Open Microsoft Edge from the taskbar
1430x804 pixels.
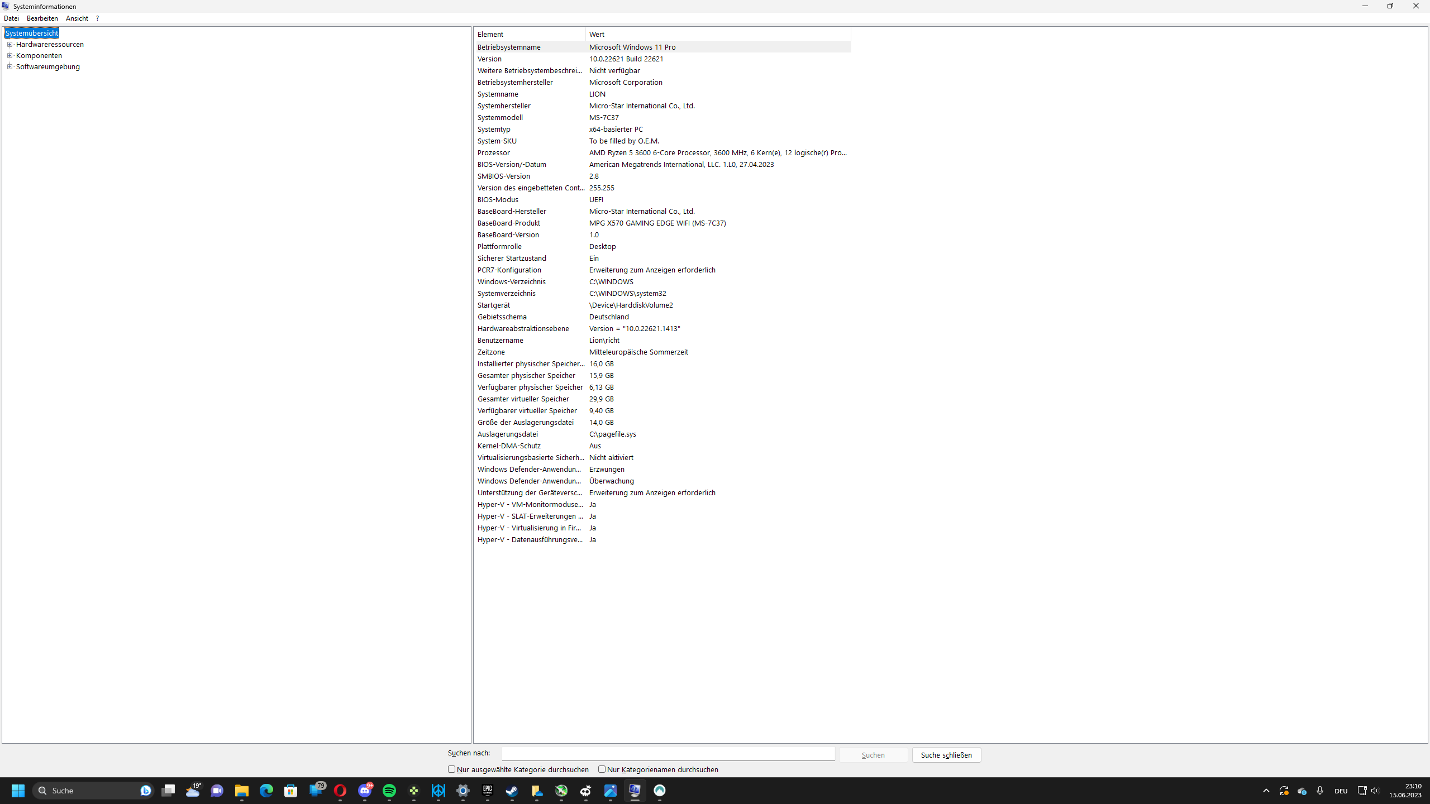[x=266, y=791]
